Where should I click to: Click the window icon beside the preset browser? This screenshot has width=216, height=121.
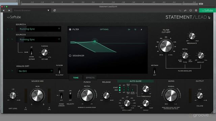[55, 10]
